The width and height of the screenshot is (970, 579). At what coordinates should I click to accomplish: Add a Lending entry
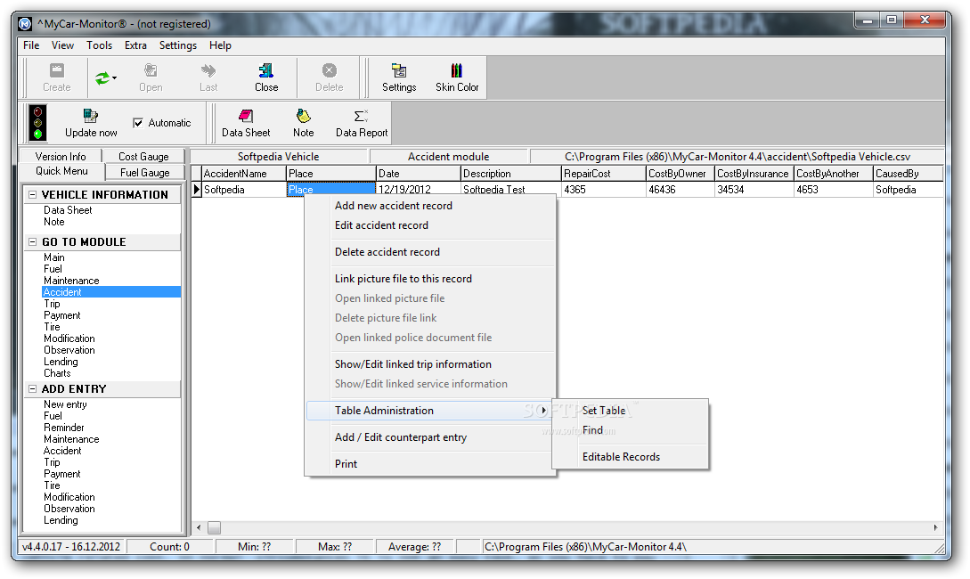[x=61, y=520]
